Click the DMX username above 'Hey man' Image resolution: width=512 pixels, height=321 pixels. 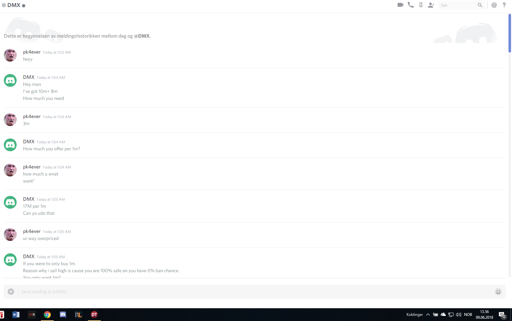[x=29, y=77]
